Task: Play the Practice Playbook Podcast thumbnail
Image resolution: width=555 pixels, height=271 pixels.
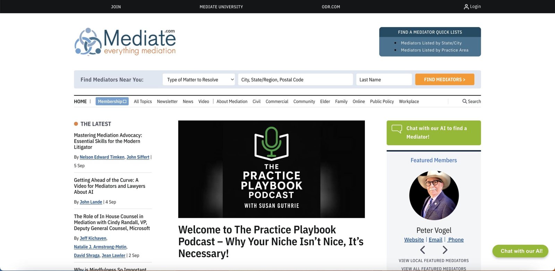Action: coord(271,169)
